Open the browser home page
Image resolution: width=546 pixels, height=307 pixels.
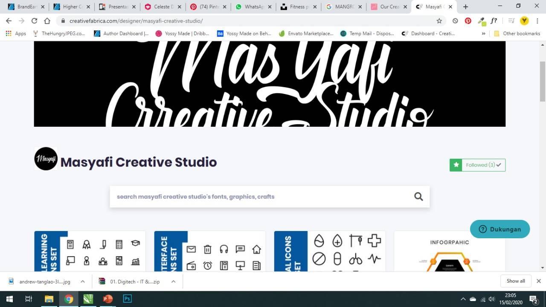47,20
